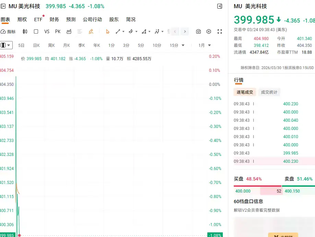This screenshot has width=315, height=237.
Task: Switch to ETF tab
Action: point(38,19)
